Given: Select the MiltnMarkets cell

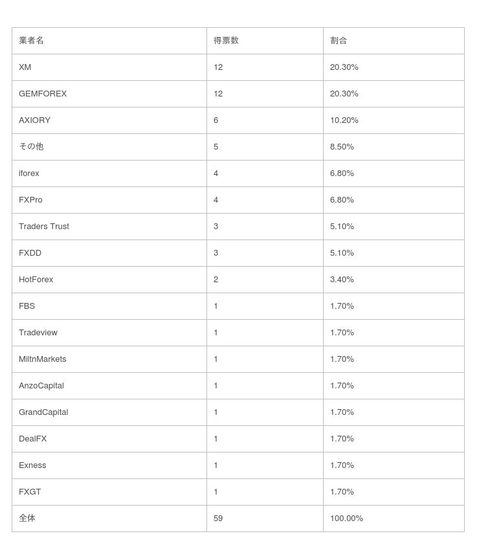Looking at the screenshot, I should (x=42, y=359).
